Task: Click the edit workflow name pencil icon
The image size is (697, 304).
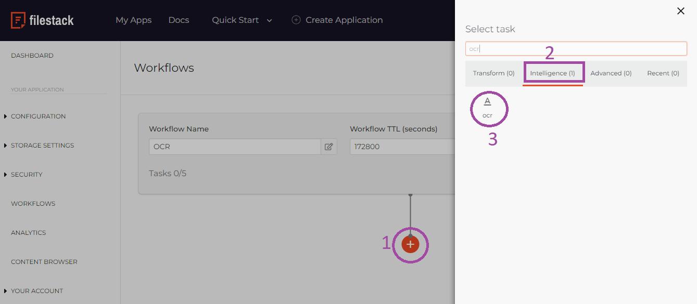Action: click(329, 147)
